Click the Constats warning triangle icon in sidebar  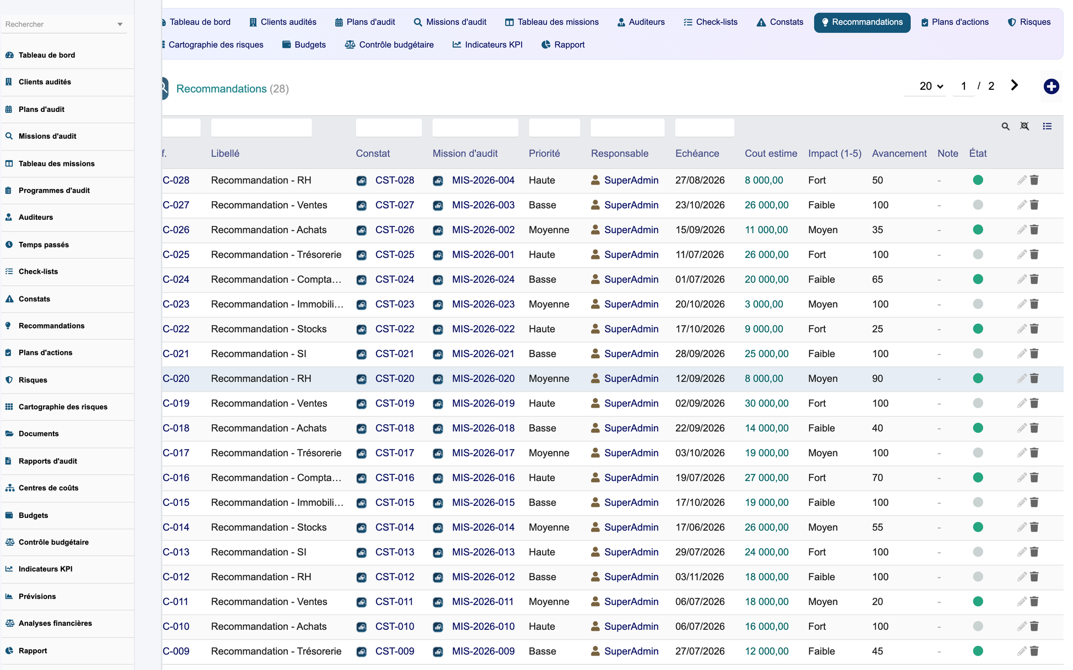[x=9, y=299]
